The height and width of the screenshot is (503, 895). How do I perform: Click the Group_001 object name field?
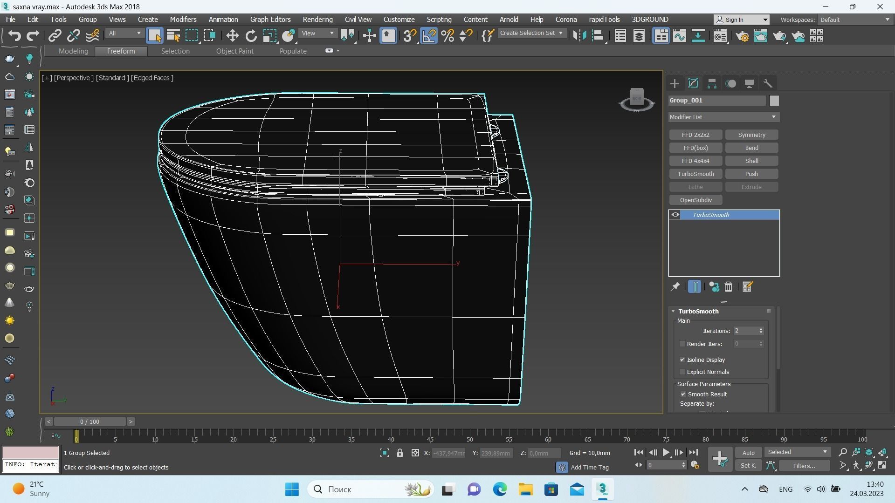(x=717, y=101)
